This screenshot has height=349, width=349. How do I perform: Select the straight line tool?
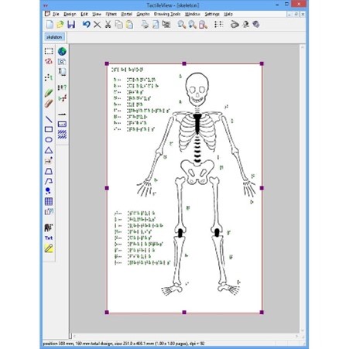pos(49,119)
